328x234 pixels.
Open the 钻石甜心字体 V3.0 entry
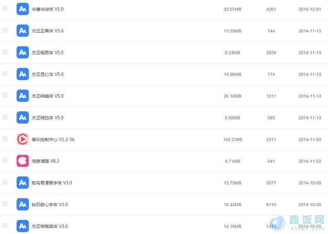point(50,205)
